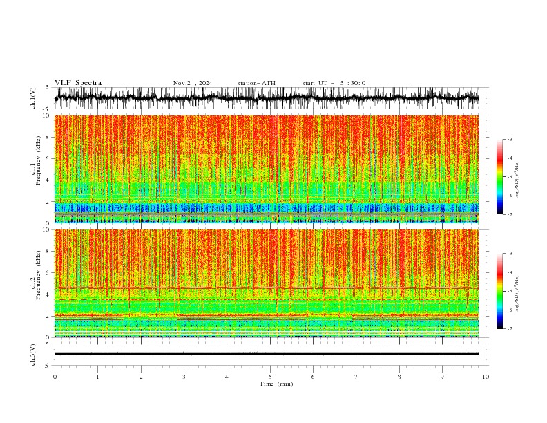This screenshot has height=423, width=547.
Task: Click the ch.2 colorbar 'log(PSD)(V²/Hz)' label
Action: coord(517,294)
